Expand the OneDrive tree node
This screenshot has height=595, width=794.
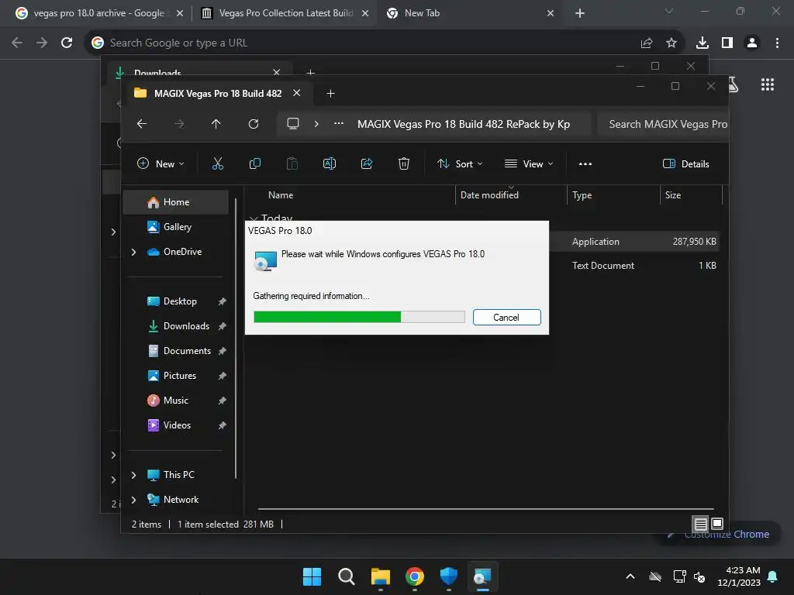coord(133,252)
